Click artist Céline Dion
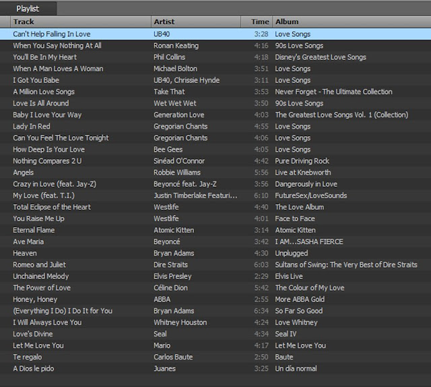Viewport: 431px width, 387px height. [x=170, y=288]
